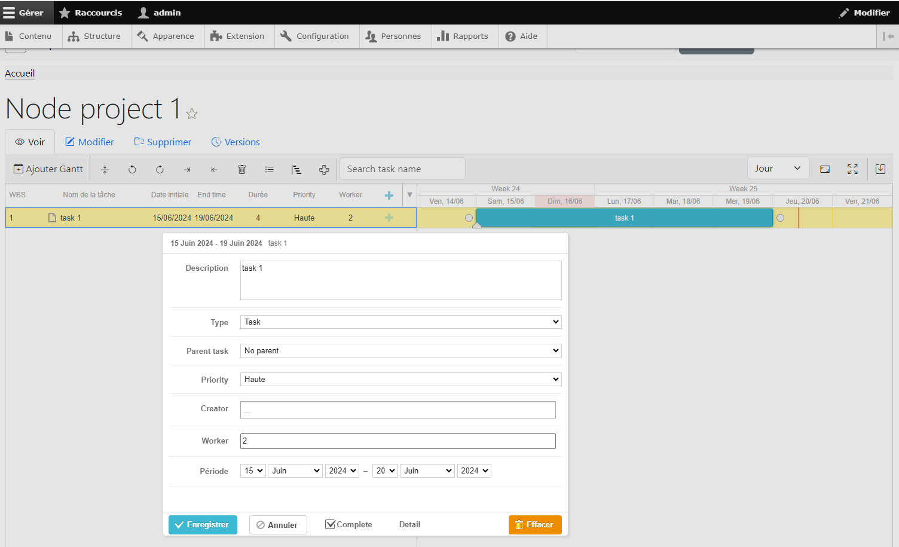Screen dimensions: 899x547
Task: Undo the last Gantt change
Action: [x=132, y=169]
